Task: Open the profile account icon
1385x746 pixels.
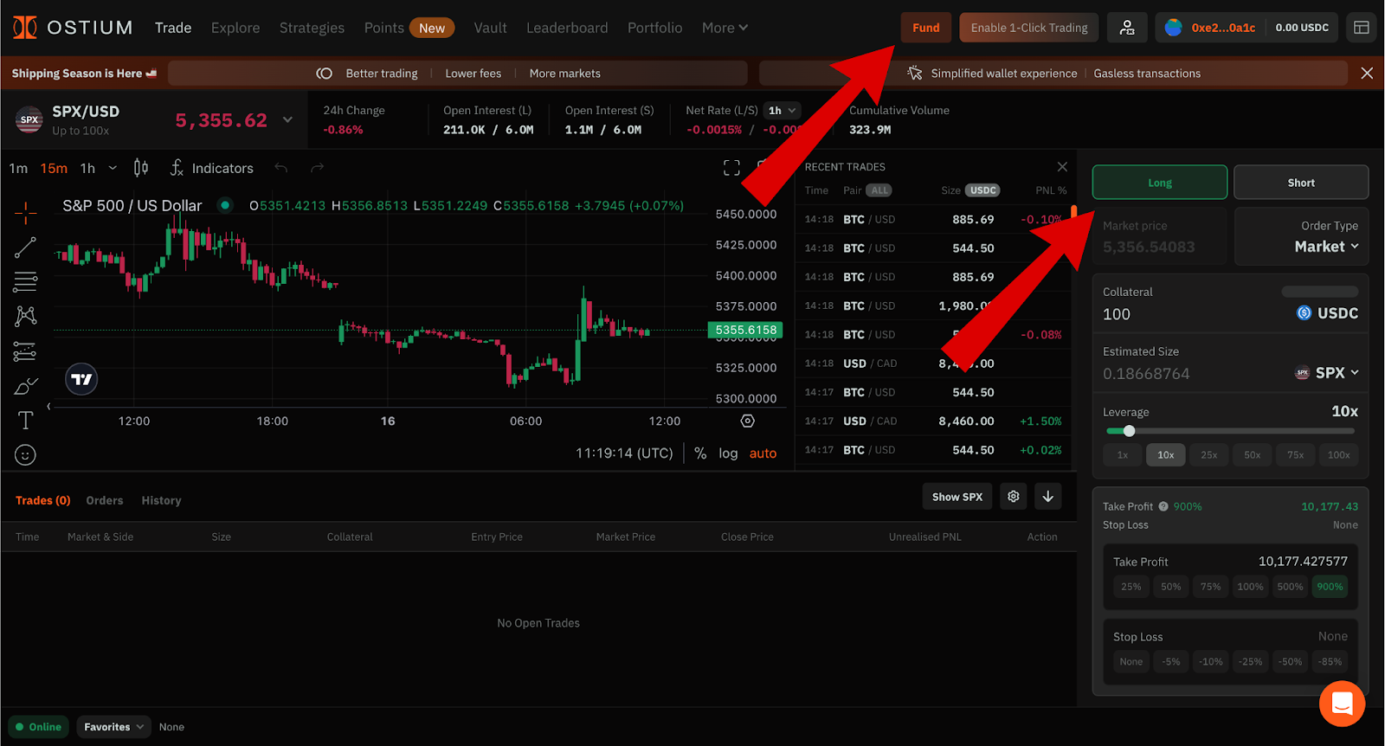Action: tap(1127, 28)
